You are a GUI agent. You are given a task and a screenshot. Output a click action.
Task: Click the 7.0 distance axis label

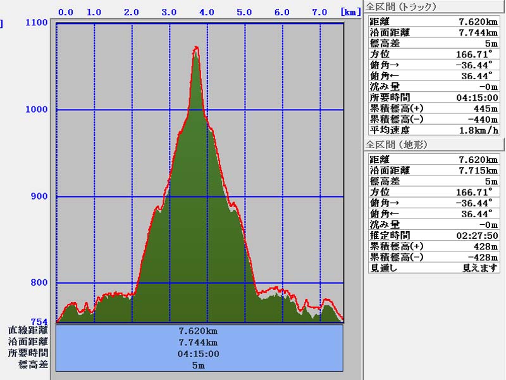(x=320, y=12)
